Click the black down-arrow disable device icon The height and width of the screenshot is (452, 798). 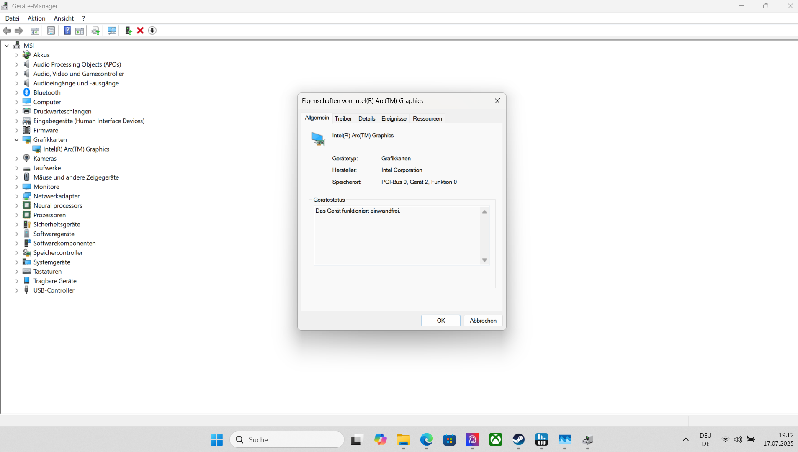(x=152, y=31)
